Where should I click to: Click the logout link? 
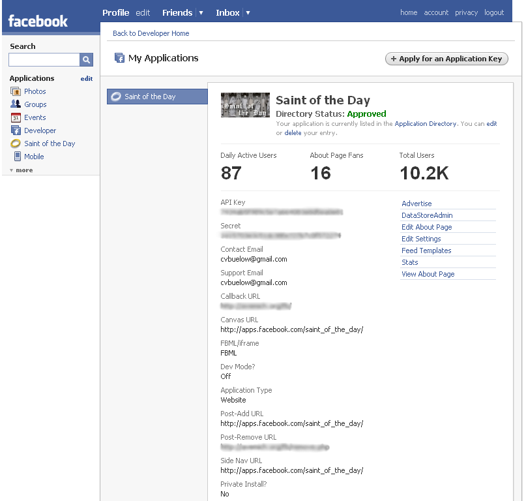click(x=494, y=12)
